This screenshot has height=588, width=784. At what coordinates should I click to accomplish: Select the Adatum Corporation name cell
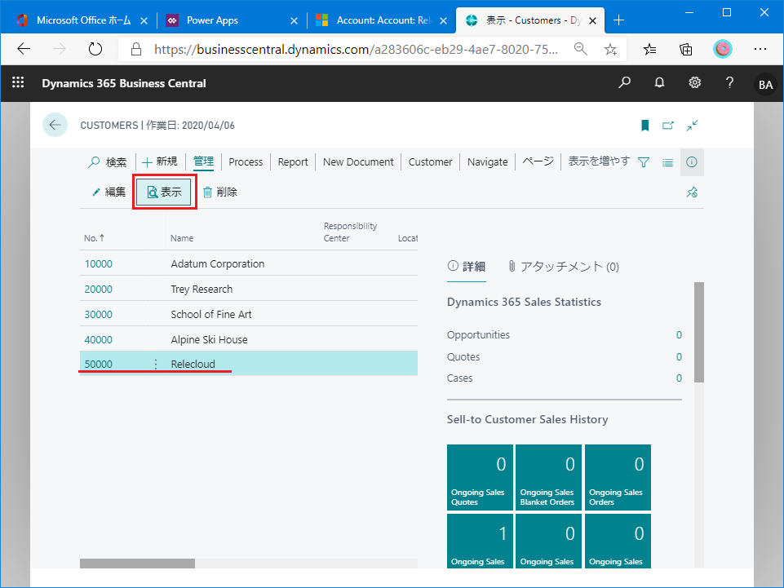point(218,264)
